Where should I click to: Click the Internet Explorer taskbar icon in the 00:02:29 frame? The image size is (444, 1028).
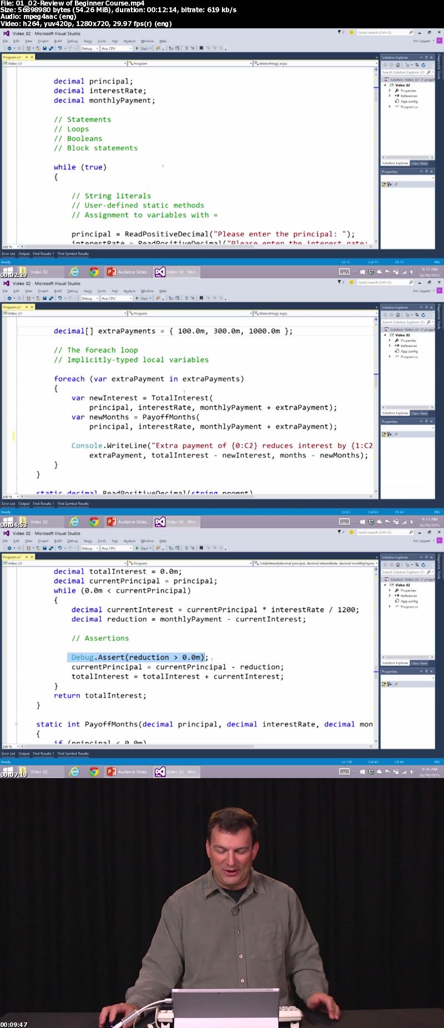coord(74,272)
